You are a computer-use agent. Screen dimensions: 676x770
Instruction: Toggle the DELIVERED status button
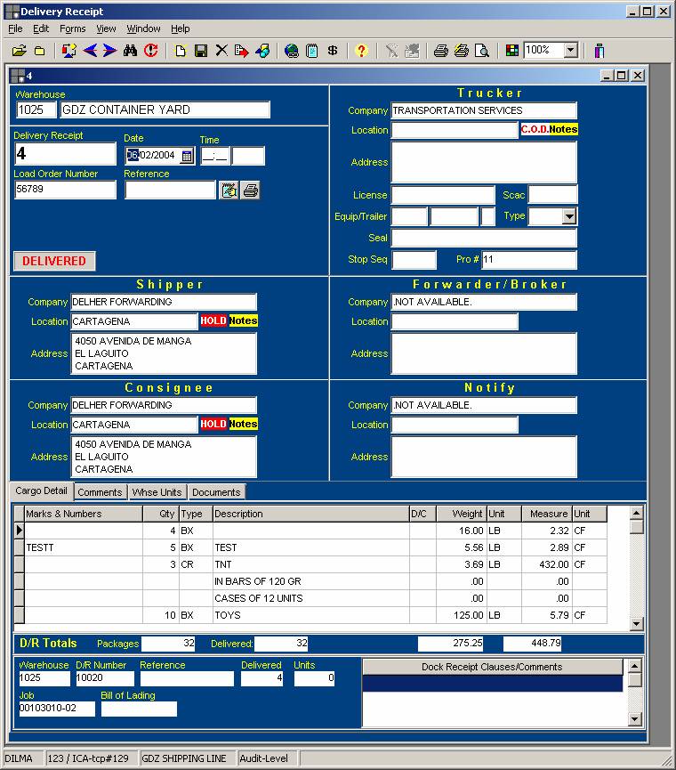point(54,261)
